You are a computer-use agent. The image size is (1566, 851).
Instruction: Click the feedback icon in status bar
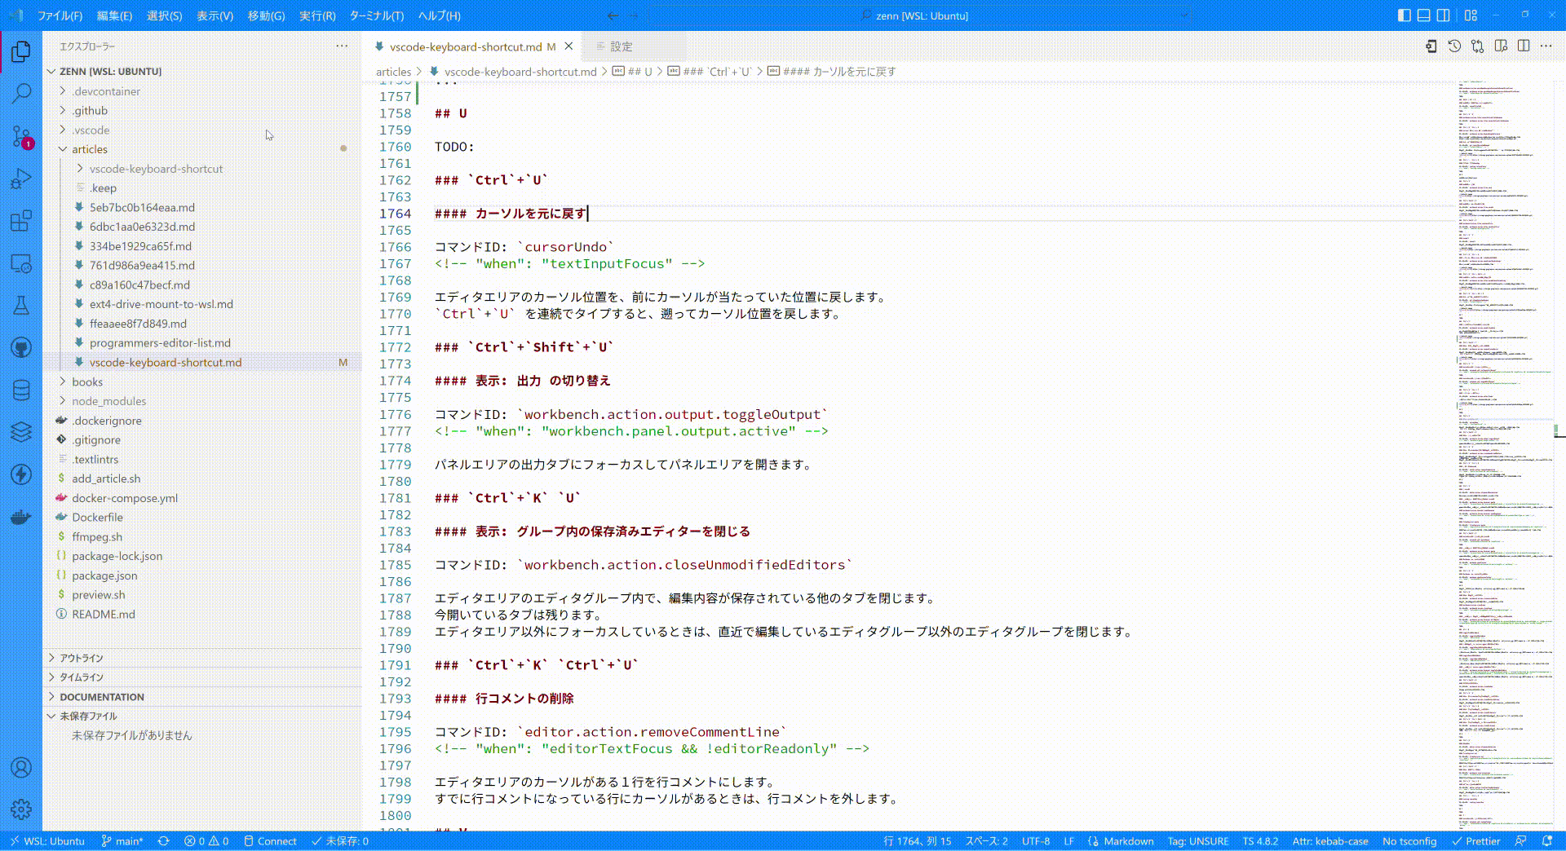(1520, 841)
